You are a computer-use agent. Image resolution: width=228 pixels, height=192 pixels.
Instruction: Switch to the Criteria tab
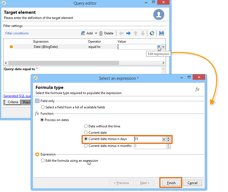coord(13,102)
